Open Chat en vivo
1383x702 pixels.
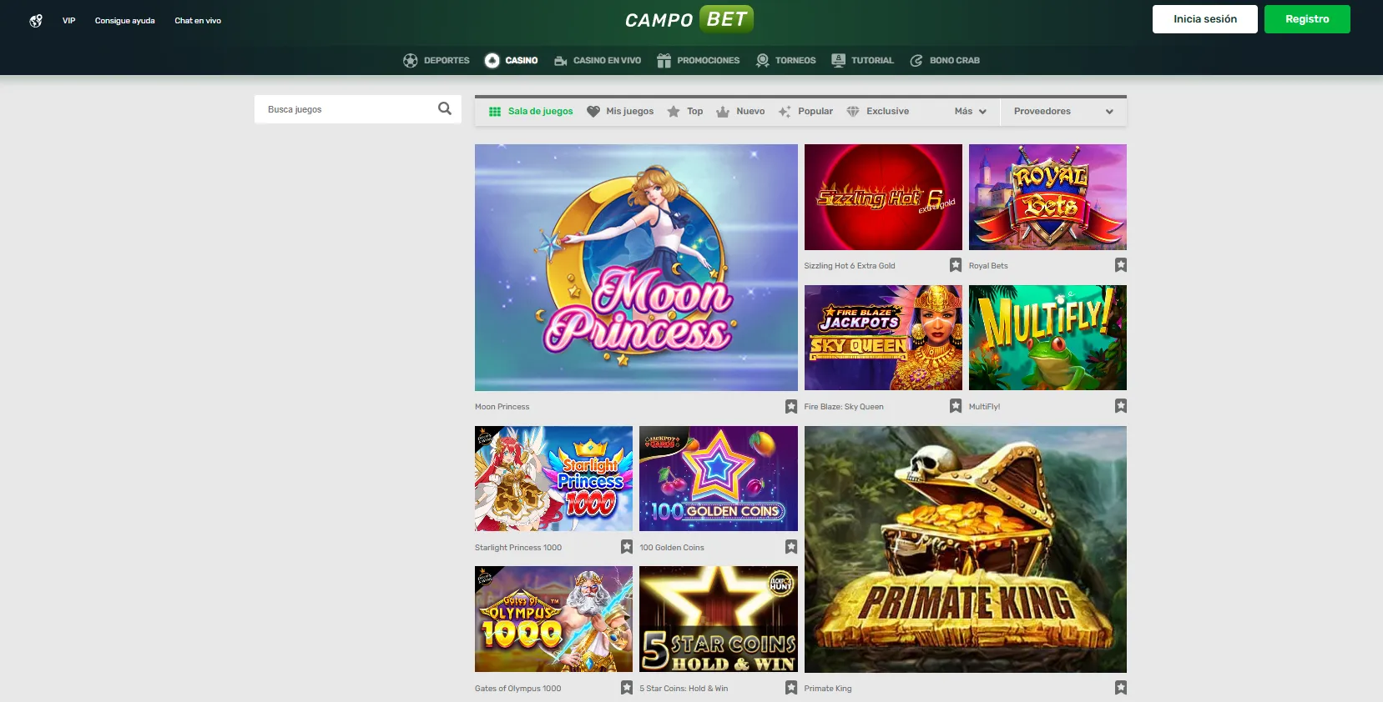pos(198,21)
